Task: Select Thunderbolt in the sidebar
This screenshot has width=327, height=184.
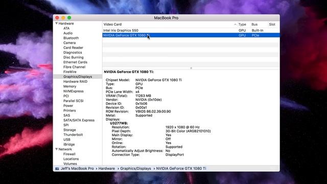Action: [x=73, y=135]
